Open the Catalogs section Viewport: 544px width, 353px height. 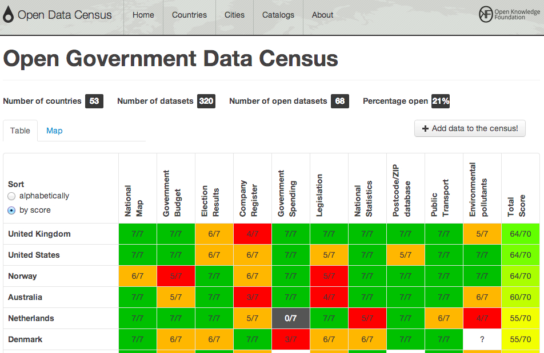(x=278, y=15)
